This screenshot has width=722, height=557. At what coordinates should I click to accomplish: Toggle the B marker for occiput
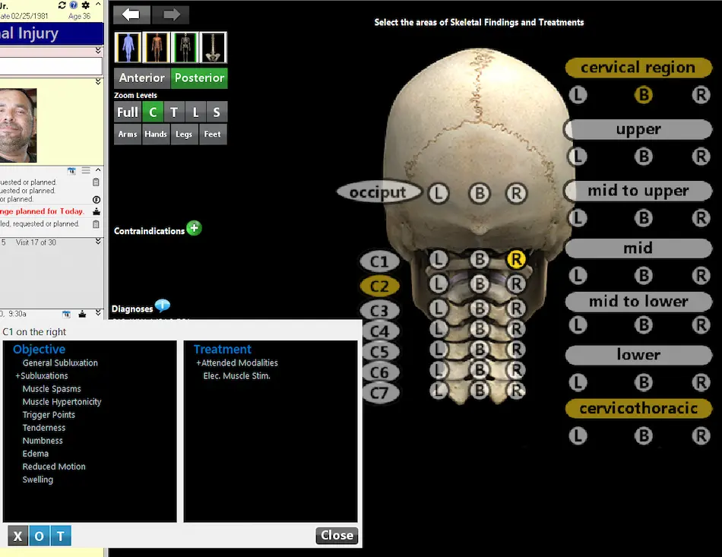coord(479,193)
